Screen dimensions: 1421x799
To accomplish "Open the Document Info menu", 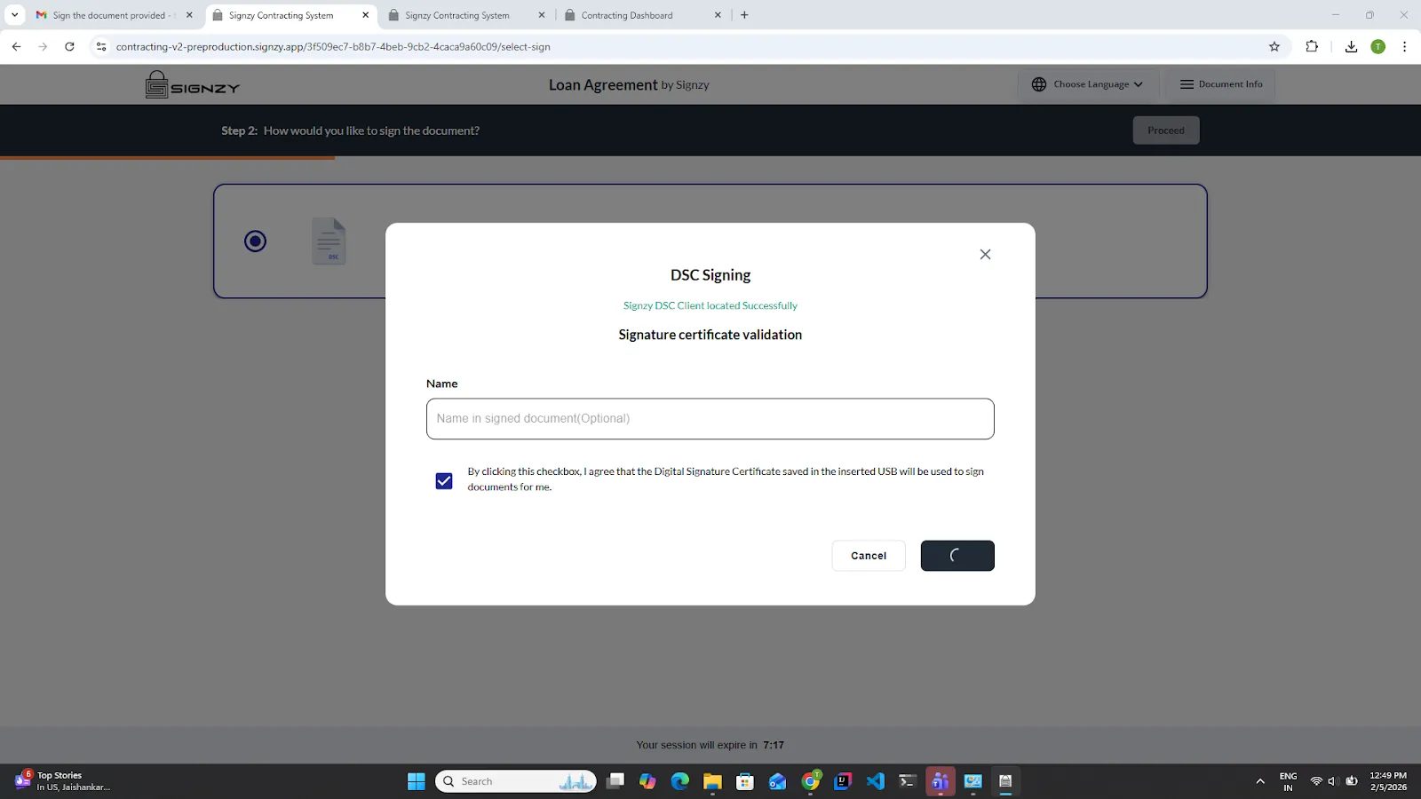I will coord(1221,84).
